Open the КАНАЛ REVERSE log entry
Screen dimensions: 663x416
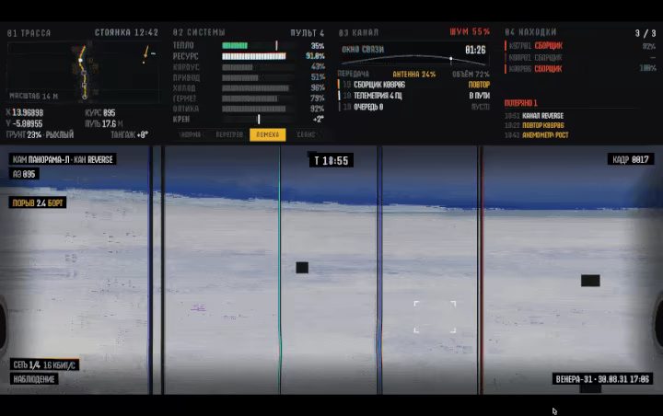click(534, 116)
